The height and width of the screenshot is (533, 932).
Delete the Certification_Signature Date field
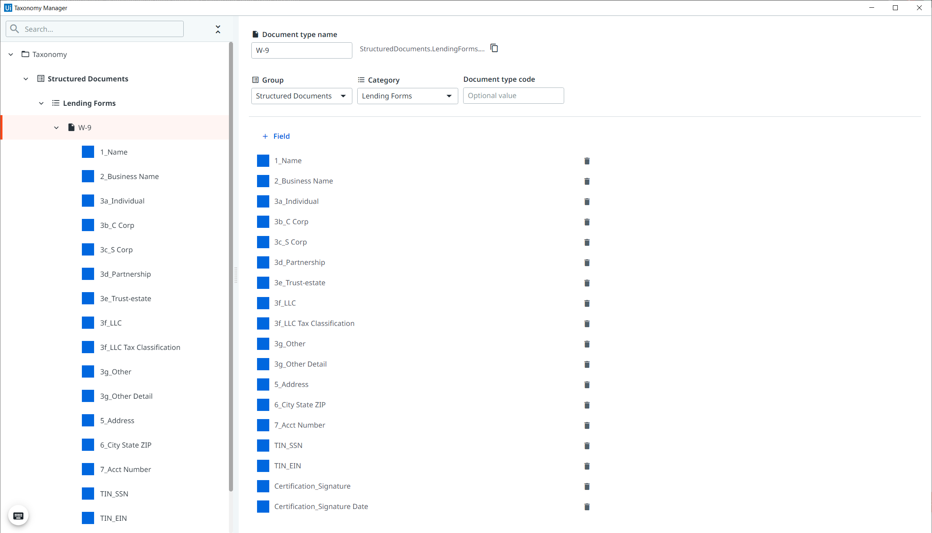point(587,507)
